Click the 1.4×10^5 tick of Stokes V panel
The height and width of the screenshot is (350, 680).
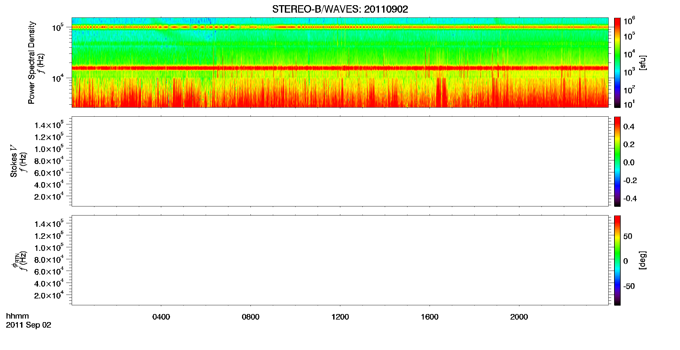49,124
